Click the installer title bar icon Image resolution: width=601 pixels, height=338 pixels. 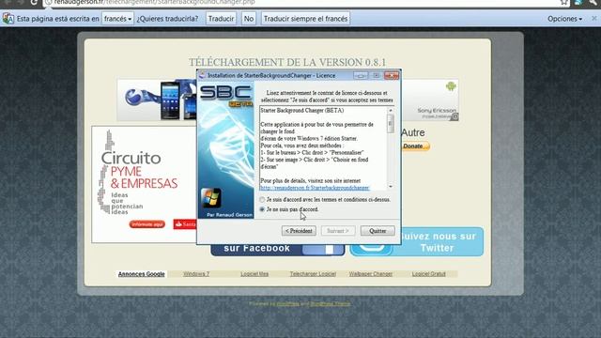tap(203, 75)
